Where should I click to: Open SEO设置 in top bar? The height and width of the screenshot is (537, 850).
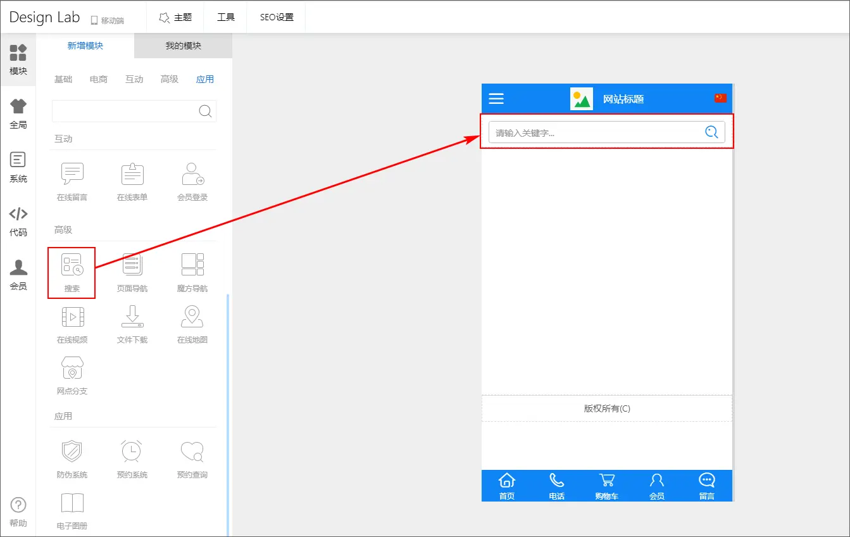[277, 18]
